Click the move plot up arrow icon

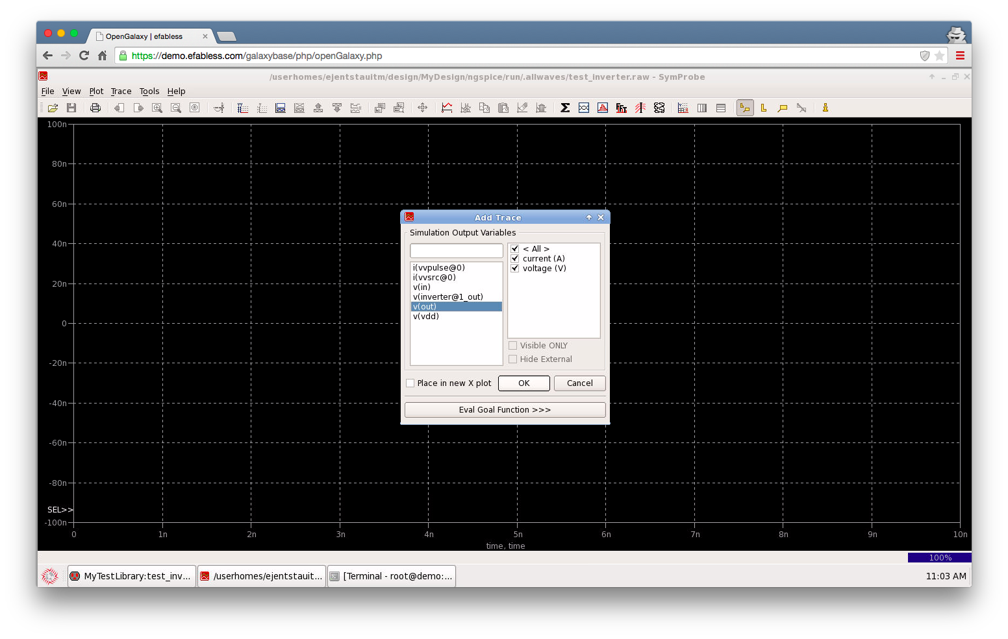(318, 108)
